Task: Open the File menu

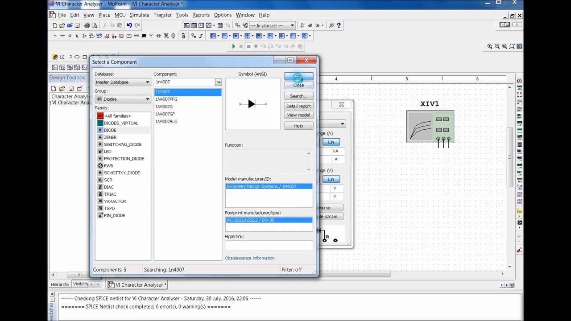Action: pyautogui.click(x=62, y=15)
